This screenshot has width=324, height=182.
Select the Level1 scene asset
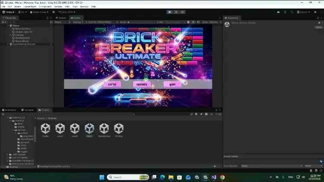[x=60, y=130]
